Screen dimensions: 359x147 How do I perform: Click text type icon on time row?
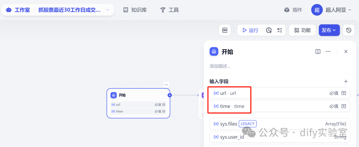click(344, 106)
